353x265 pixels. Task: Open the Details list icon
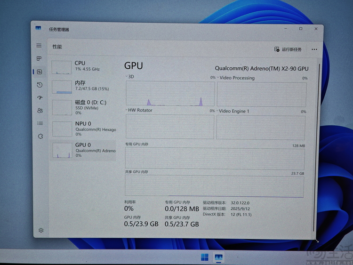[40, 123]
